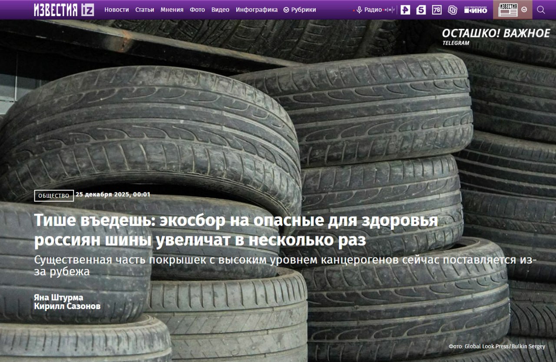Expand the newspaper edition dropdown arrow

click(524, 10)
